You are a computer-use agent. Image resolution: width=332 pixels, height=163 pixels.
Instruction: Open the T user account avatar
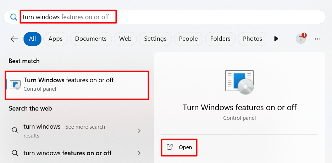pos(301,39)
